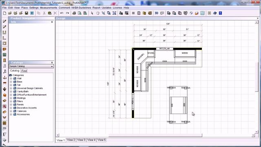Expand the Panels category
Viewport: 261px width, 147px height.
pyautogui.click(x=11, y=105)
